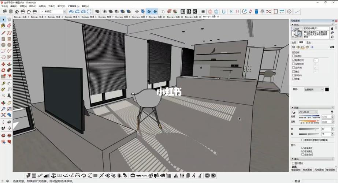Click the trash bin toolbar icon
The height and width of the screenshot is (183, 338).
256,11
